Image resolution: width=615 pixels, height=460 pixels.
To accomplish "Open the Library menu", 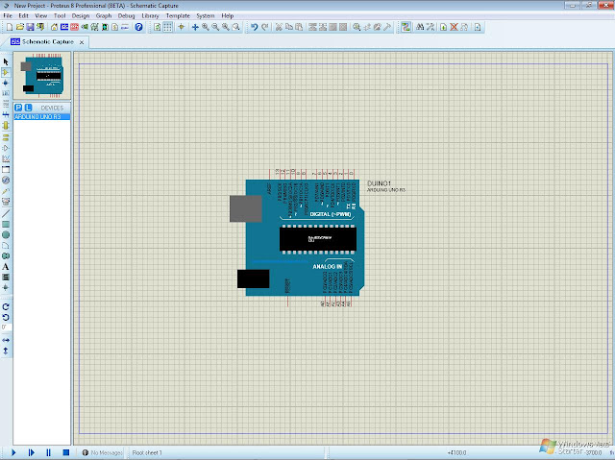I will point(150,16).
